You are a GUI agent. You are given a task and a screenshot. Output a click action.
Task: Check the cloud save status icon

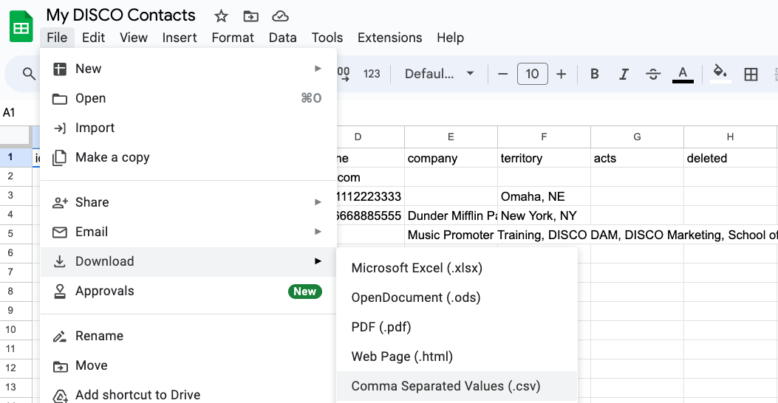pos(280,15)
